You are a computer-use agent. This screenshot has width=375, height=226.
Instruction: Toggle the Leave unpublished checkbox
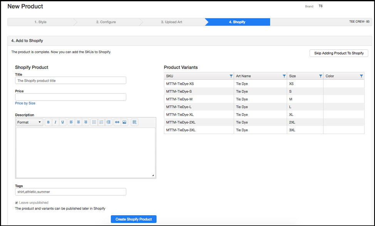point(17,203)
